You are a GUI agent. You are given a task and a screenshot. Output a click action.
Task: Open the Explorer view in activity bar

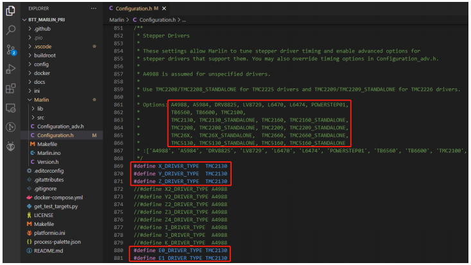point(10,10)
